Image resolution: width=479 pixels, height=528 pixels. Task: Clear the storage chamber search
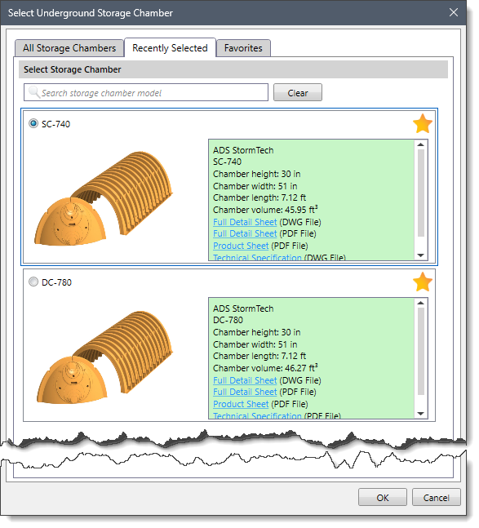click(x=298, y=92)
